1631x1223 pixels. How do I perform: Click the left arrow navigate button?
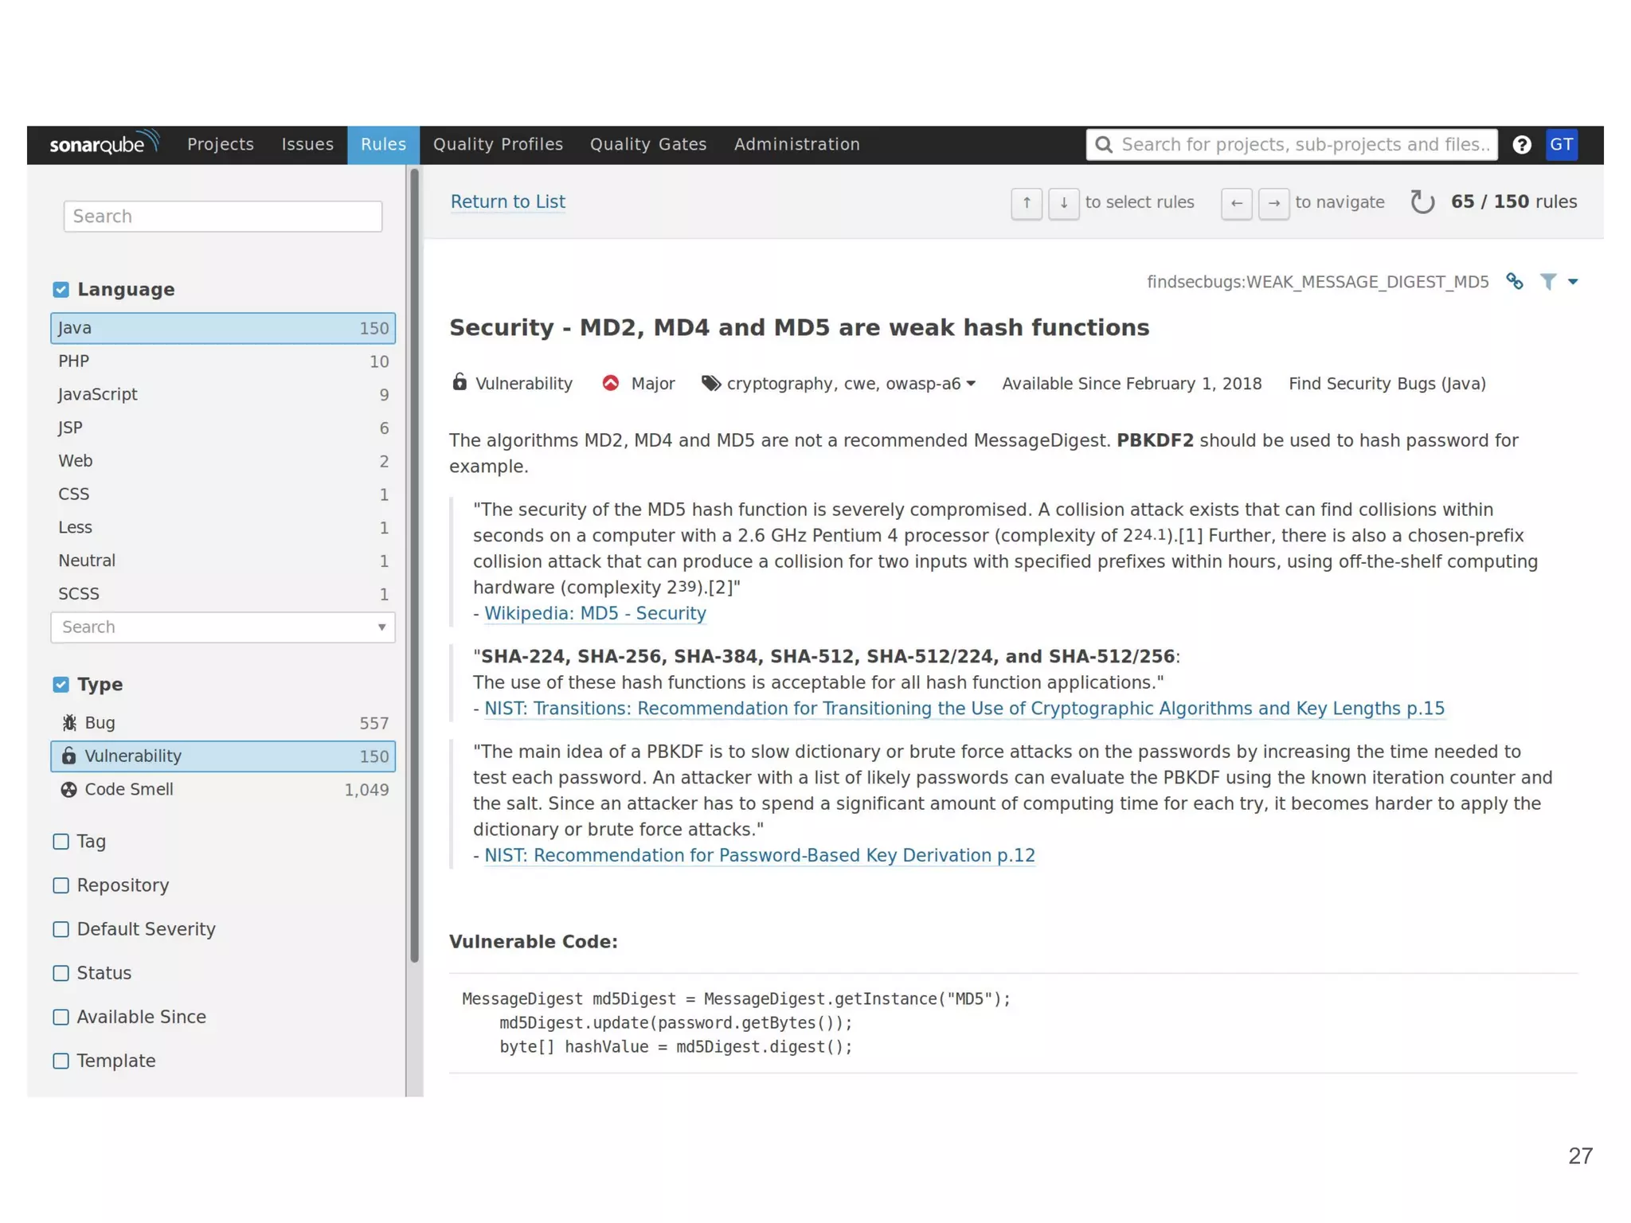(1236, 203)
